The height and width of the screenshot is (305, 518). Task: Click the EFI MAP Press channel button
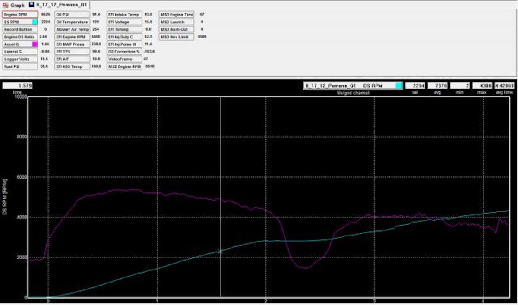71,44
